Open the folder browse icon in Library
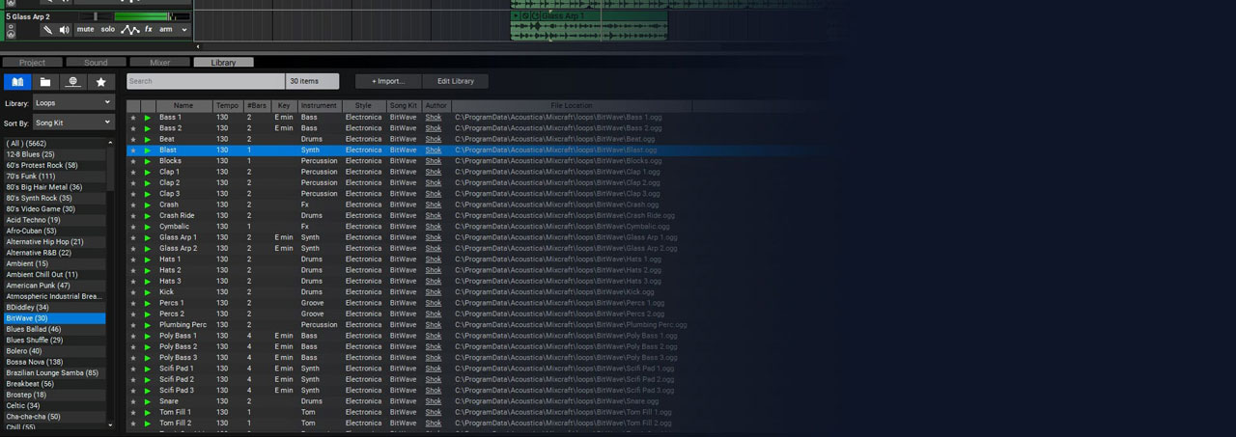This screenshot has height=437, width=1236. pyautogui.click(x=45, y=82)
